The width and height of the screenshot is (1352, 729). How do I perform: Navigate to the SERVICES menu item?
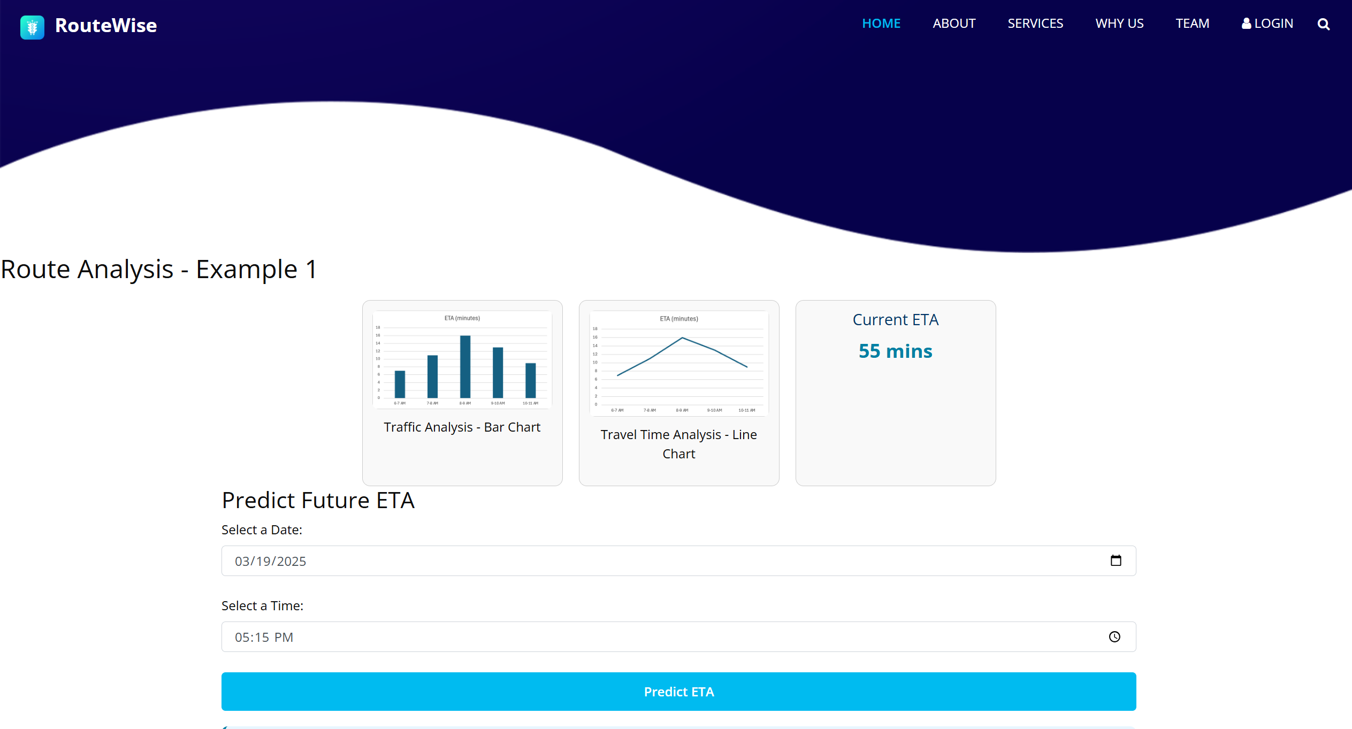(1035, 24)
